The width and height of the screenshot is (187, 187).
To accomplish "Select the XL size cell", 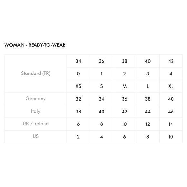I will click(171, 86).
